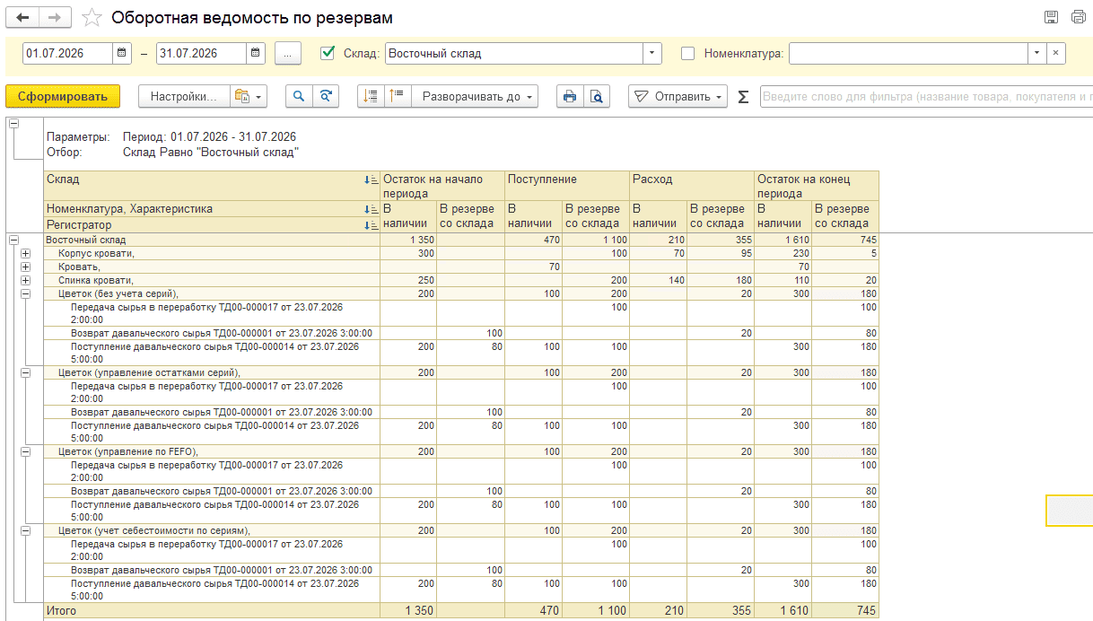1093x621 pixels.
Task: Focus the filter search input field
Action: 926,97
